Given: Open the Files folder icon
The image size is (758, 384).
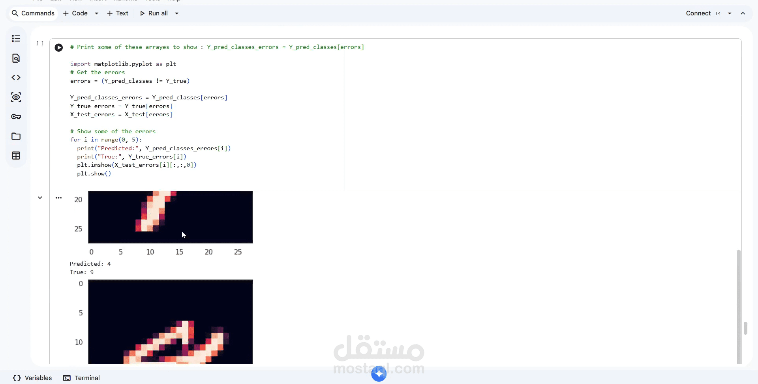Looking at the screenshot, I should coord(16,136).
